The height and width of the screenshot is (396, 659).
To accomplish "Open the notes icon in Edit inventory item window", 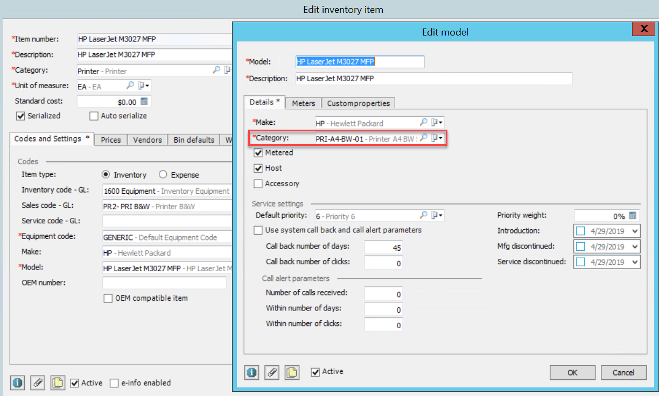I will (58, 383).
